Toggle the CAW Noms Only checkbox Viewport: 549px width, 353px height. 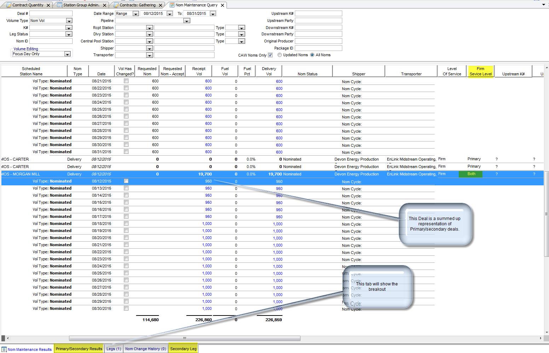click(x=270, y=55)
